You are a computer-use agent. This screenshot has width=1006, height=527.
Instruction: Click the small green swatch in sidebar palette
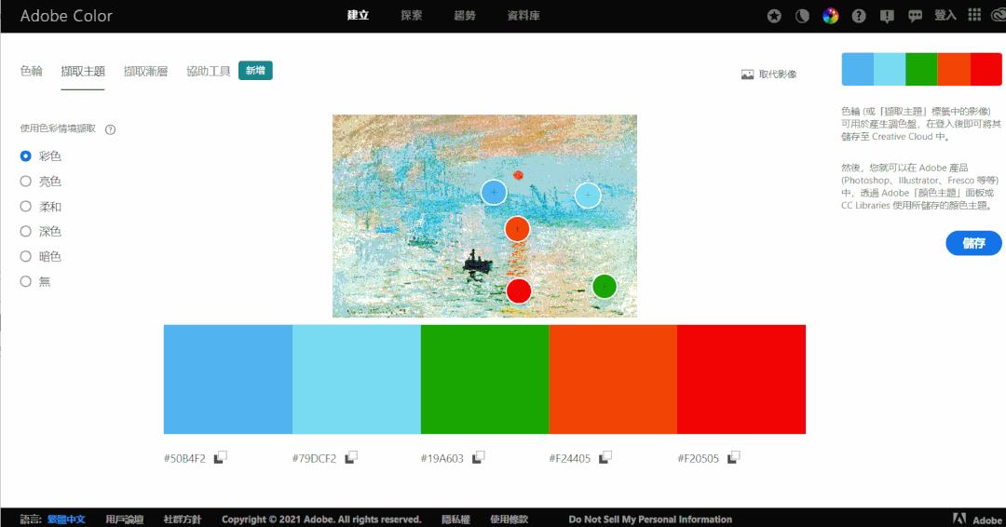(x=921, y=69)
